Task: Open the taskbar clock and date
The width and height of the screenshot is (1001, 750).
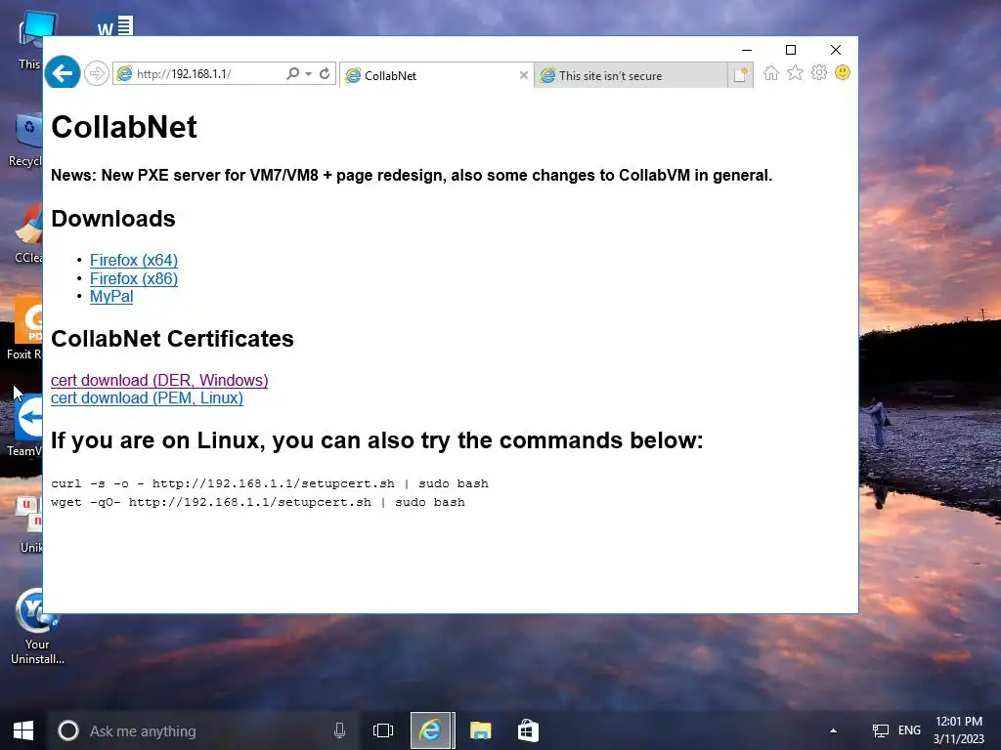Action: click(959, 730)
